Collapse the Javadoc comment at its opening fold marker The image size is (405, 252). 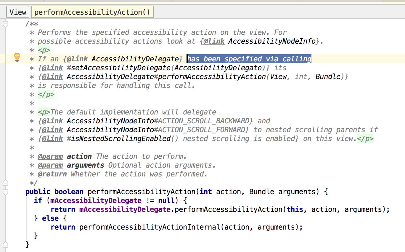tap(5, 24)
